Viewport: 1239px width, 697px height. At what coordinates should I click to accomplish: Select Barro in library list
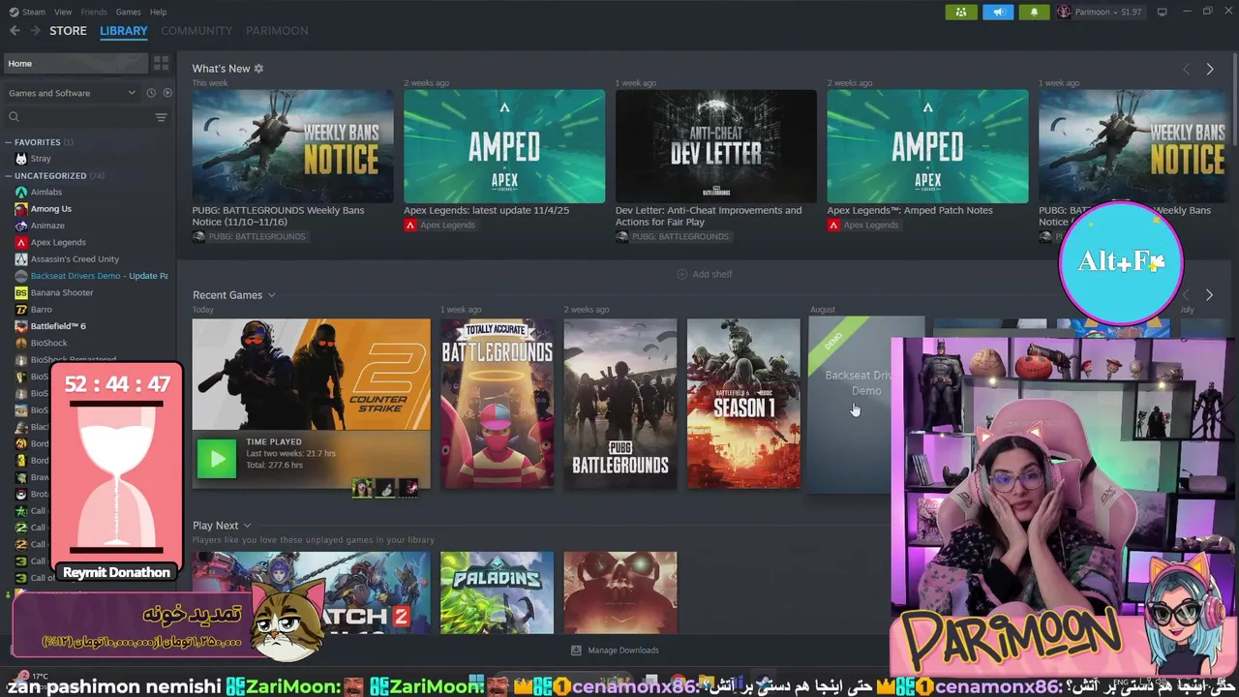pyautogui.click(x=42, y=310)
